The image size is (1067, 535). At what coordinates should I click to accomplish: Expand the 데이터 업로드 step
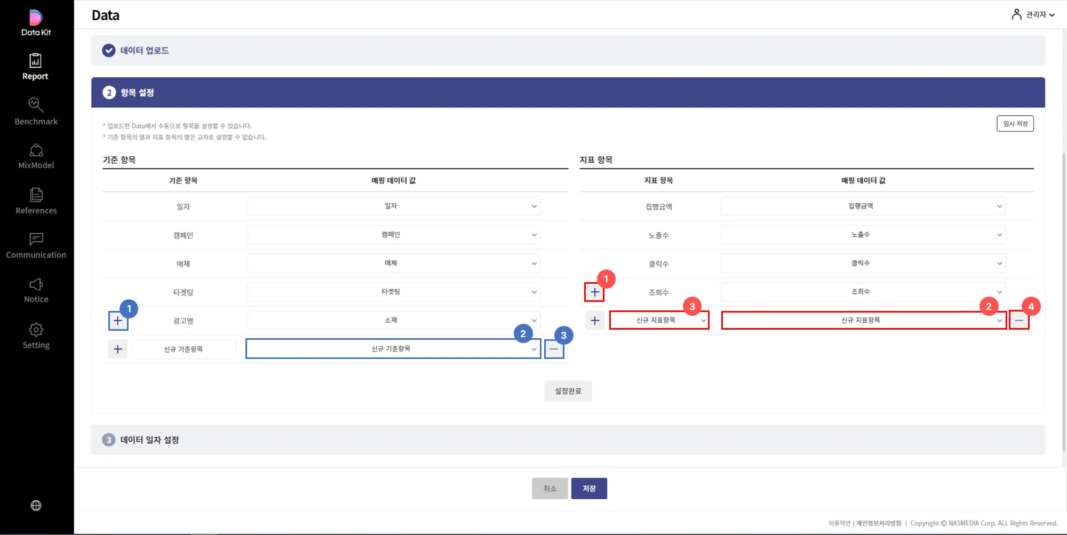(x=568, y=51)
